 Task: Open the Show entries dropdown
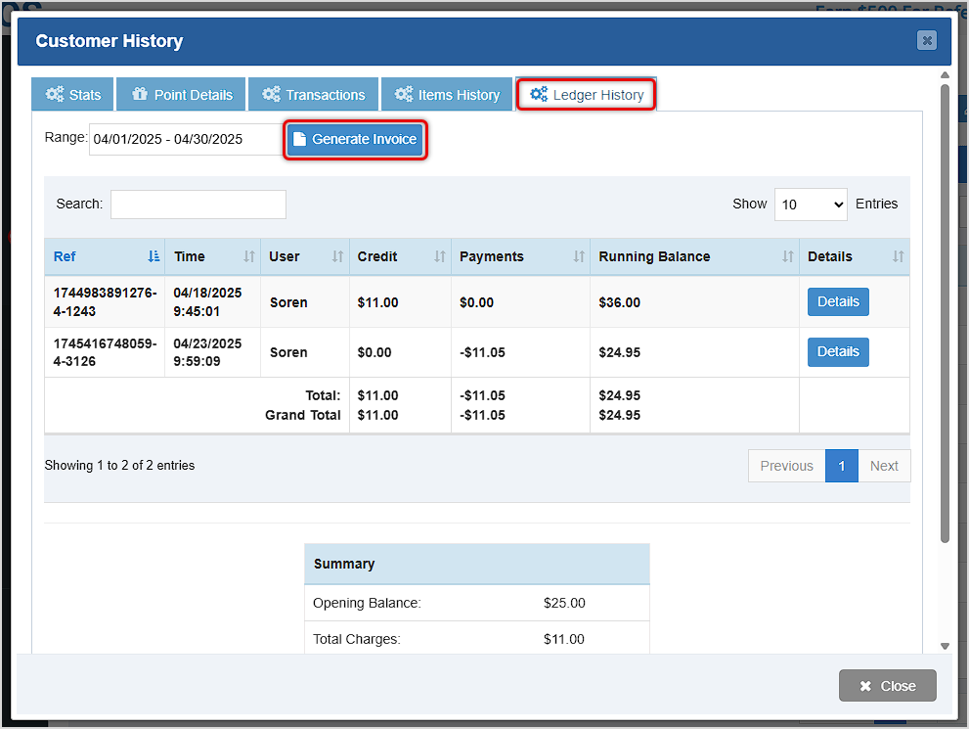[x=811, y=205]
